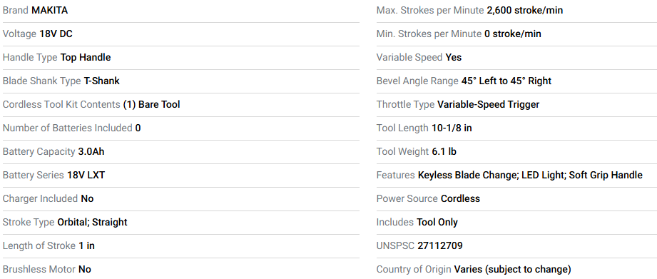Image resolution: width=657 pixels, height=279 pixels.
Task: Click the Variable-Speed Trigger throttle value
Action: click(488, 104)
